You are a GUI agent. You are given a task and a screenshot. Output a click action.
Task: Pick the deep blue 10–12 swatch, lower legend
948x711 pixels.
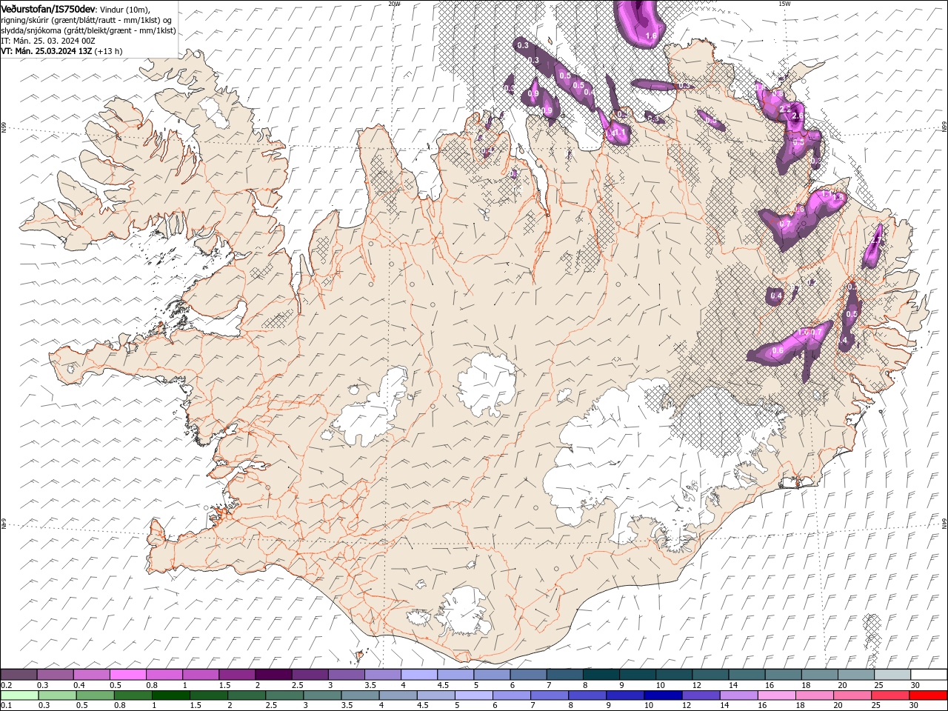point(662,695)
